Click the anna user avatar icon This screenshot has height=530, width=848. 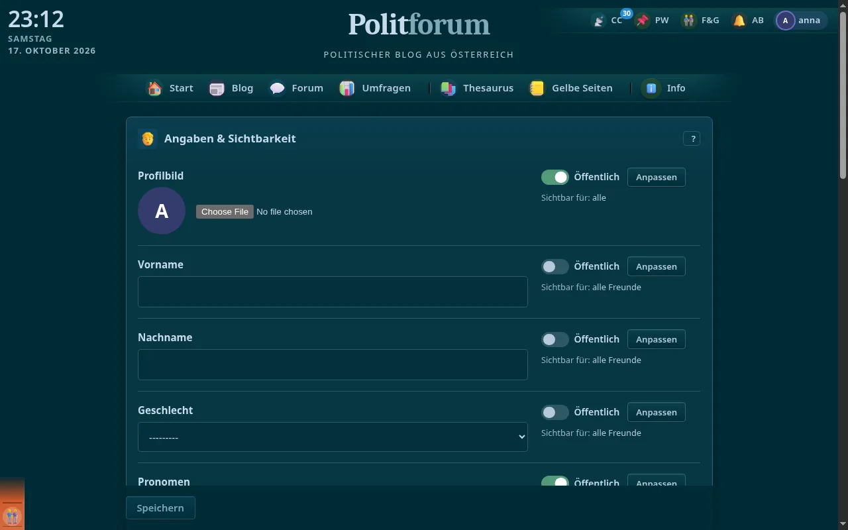tap(785, 21)
